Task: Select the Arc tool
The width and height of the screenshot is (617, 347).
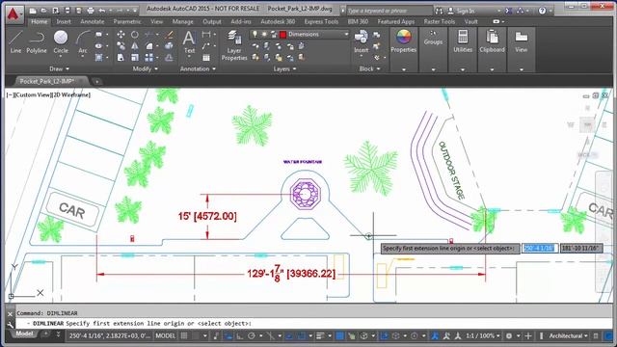Action: pyautogui.click(x=83, y=42)
